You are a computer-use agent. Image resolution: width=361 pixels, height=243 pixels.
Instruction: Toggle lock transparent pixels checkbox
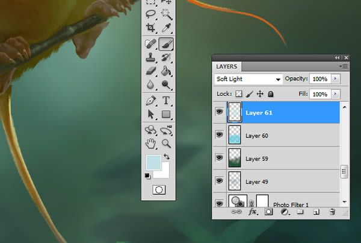[238, 94]
